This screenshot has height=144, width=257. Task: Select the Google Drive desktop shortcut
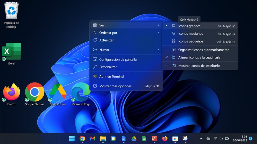58,94
